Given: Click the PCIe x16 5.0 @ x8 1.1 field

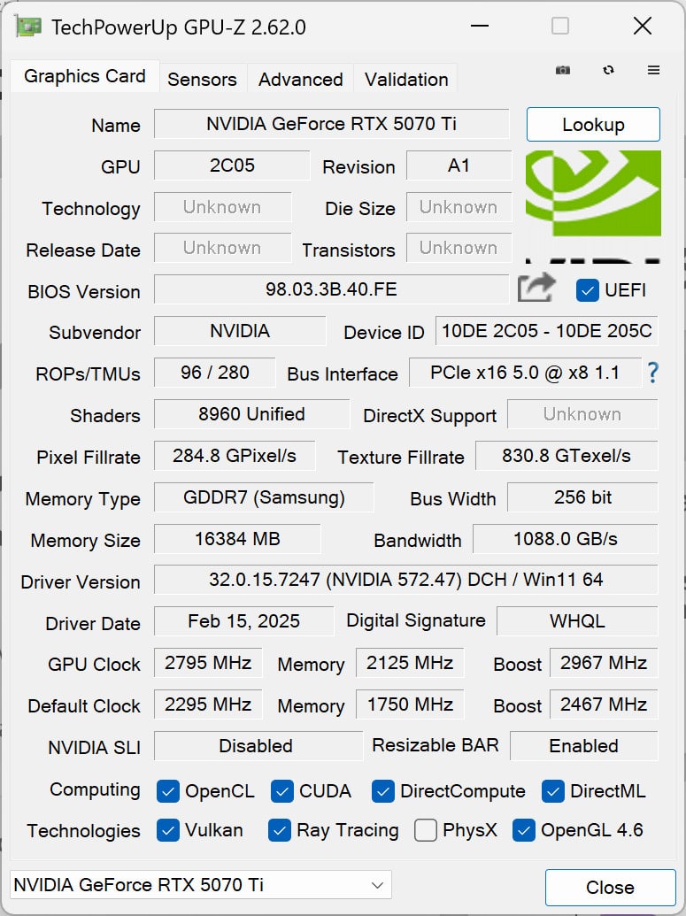Looking at the screenshot, I should (525, 372).
